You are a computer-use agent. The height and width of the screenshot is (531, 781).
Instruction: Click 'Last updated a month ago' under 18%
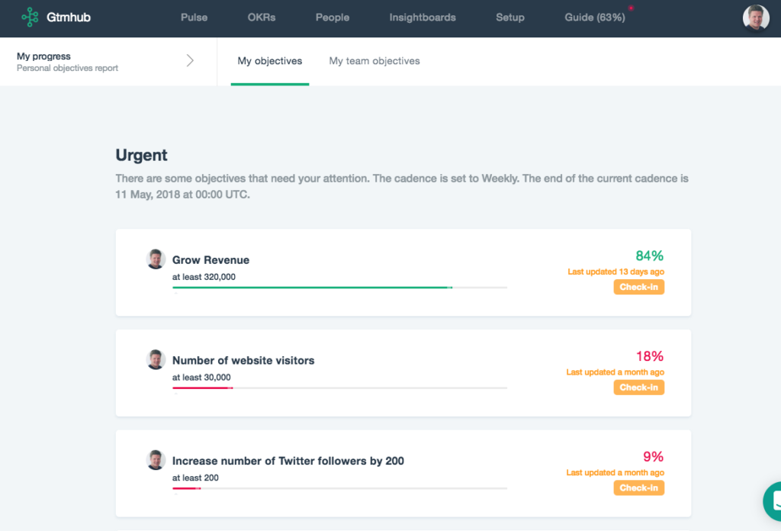pos(615,372)
